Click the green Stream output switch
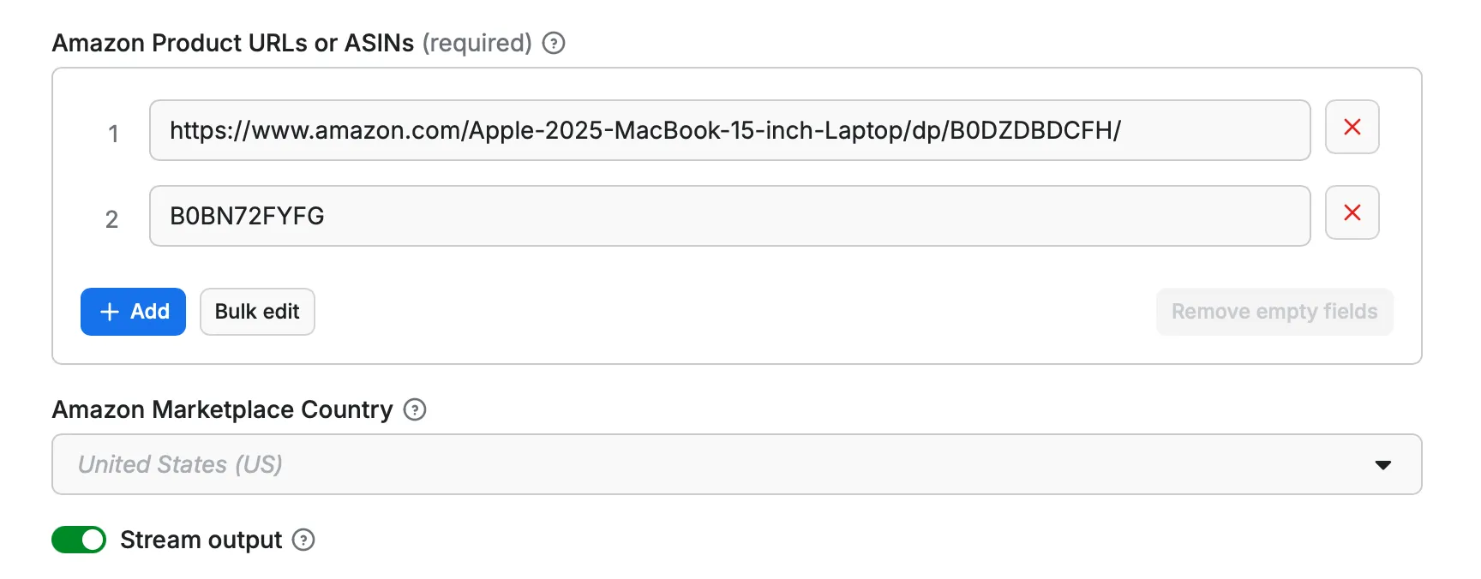This screenshot has width=1481, height=579. 79,540
